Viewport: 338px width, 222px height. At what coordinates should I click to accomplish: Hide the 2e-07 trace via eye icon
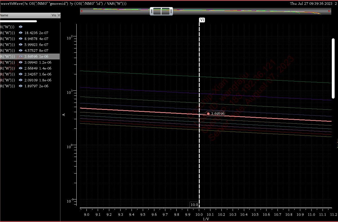click(x=21, y=33)
